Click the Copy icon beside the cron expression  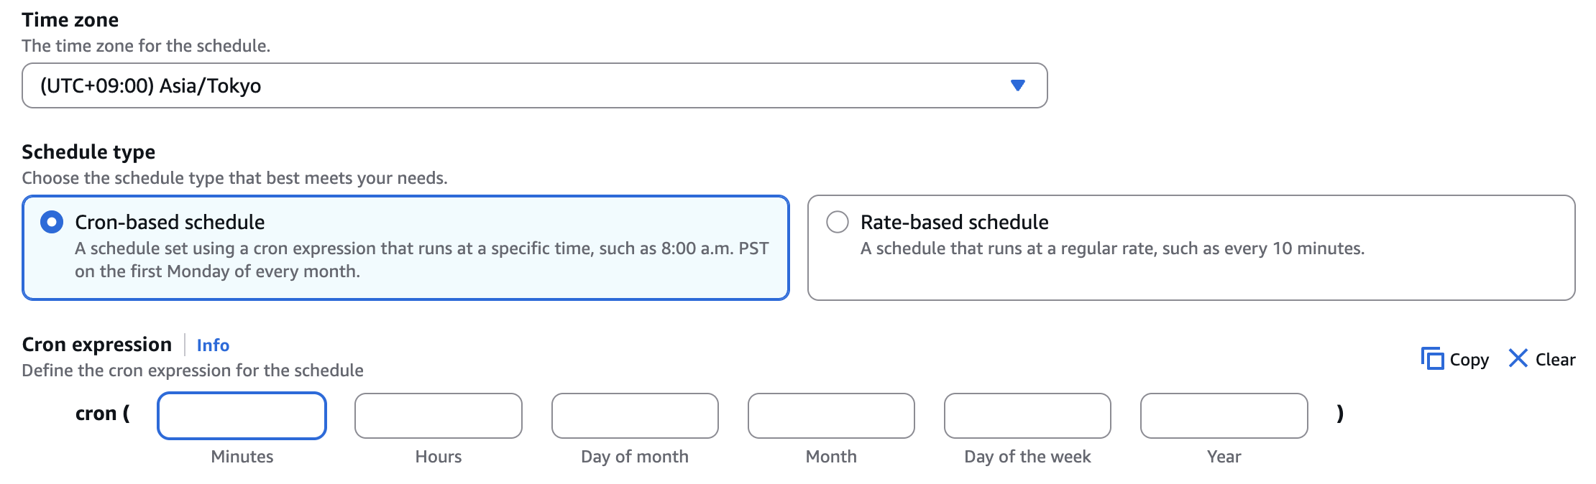[1432, 358]
